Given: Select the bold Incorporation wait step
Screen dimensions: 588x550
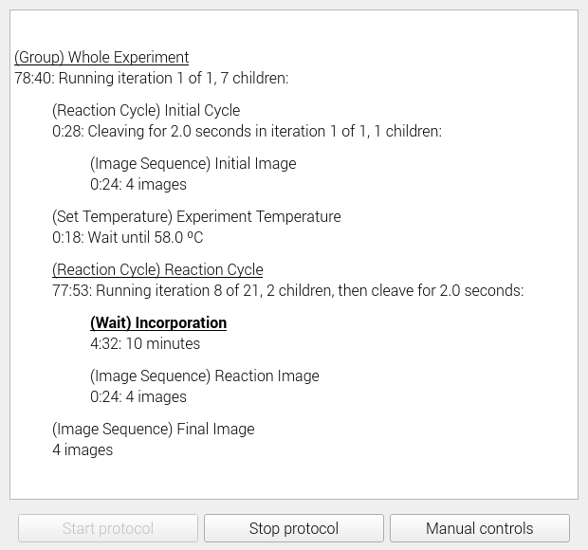Looking at the screenshot, I should tap(158, 322).
